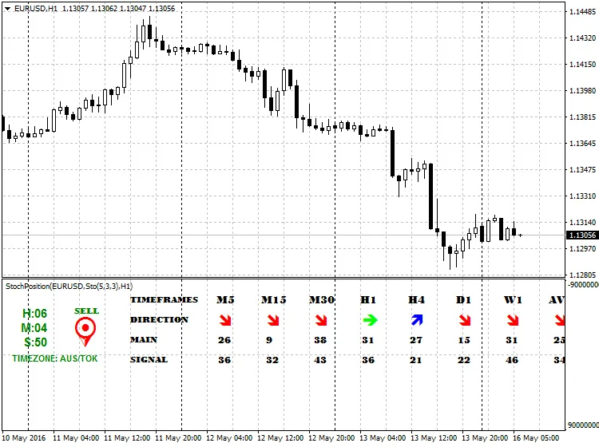Click the H4 timeframe column header
The image size is (599, 447).
(x=416, y=300)
